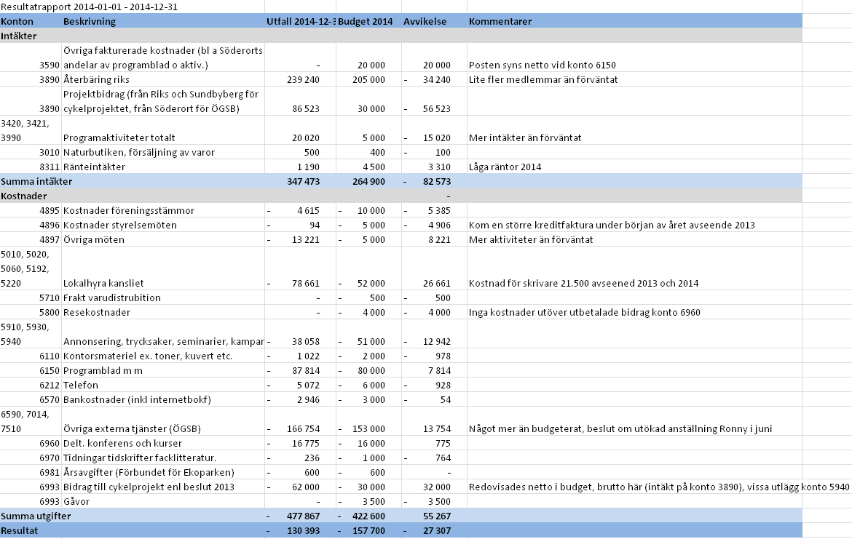Image resolution: width=852 pixels, height=539 pixels.
Task: Click the Resultat row label
Action: 20,531
